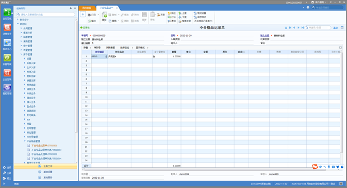Expand the 合同管理 tree node

21,28
